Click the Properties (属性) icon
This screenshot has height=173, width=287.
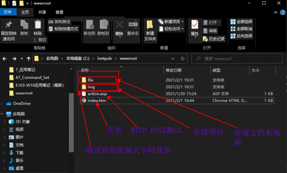195,25
